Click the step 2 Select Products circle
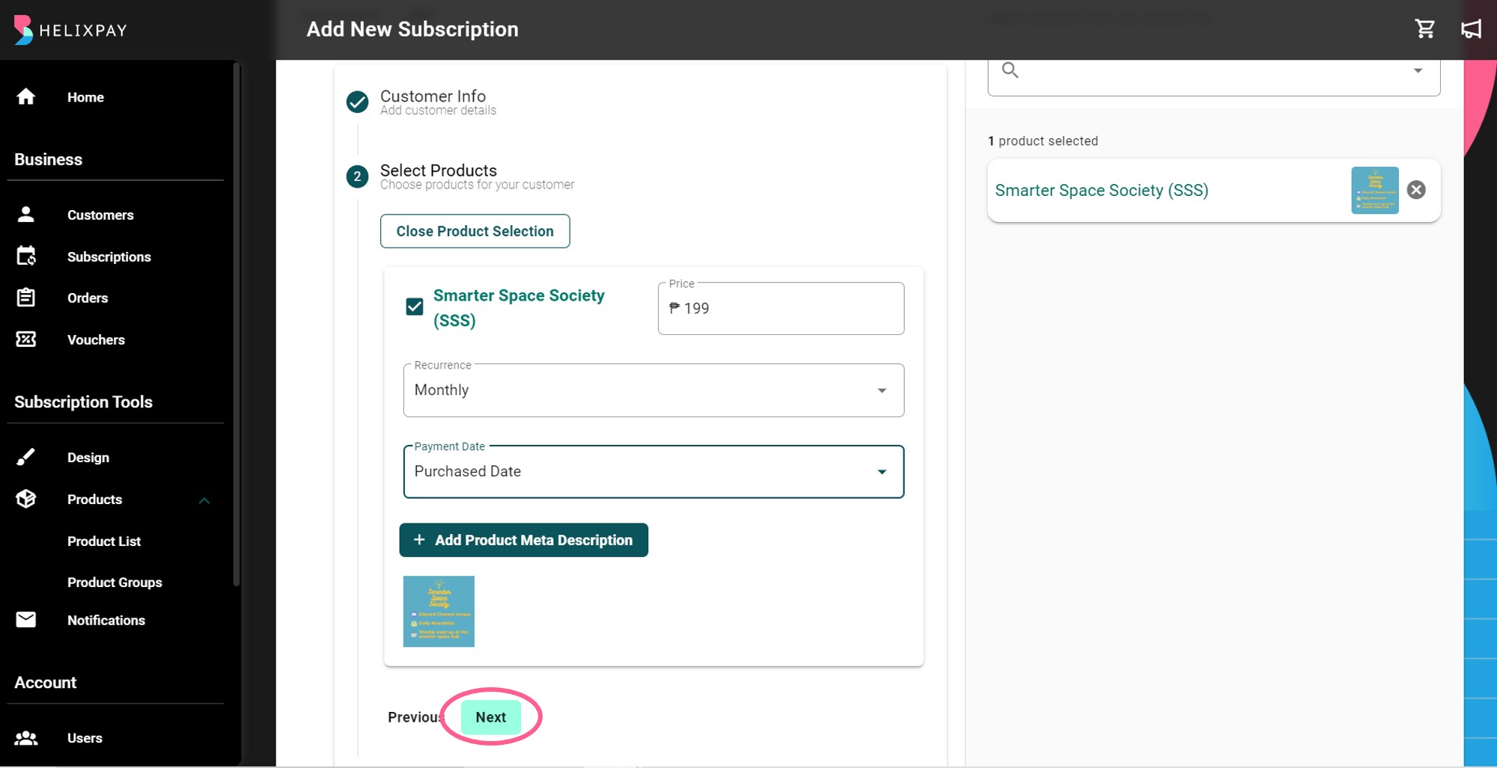This screenshot has height=768, width=1497. tap(357, 176)
